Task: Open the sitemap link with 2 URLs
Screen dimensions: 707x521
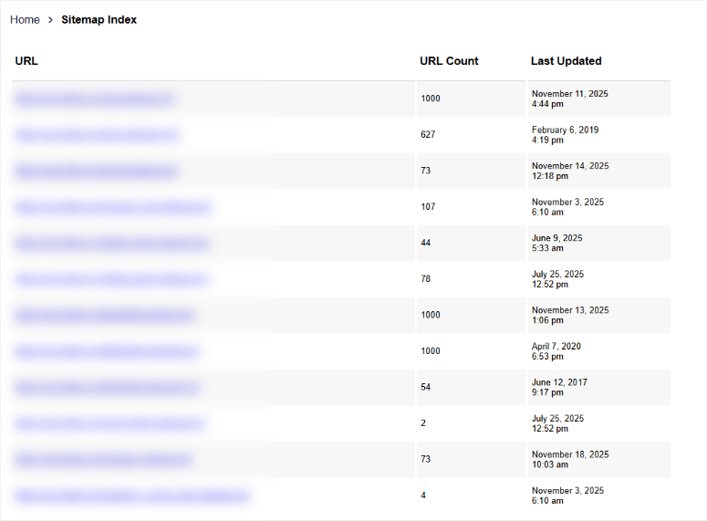Action: coord(110,423)
